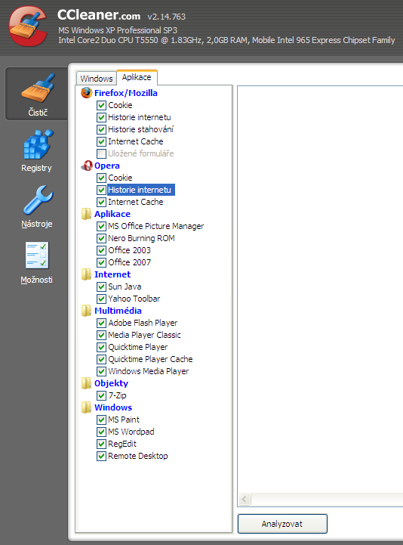Toggle Yahoo Toolbar checkbox
The height and width of the screenshot is (545, 403).
point(101,299)
